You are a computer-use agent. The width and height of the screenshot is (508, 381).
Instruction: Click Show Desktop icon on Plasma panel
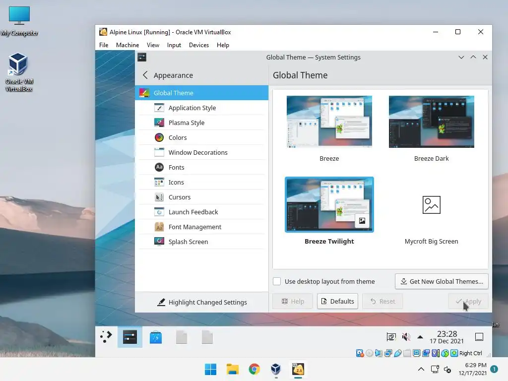coord(479,337)
